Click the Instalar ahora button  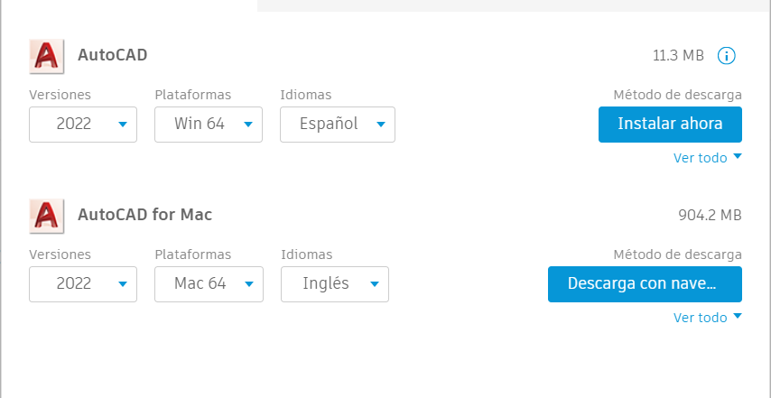pyautogui.click(x=670, y=125)
